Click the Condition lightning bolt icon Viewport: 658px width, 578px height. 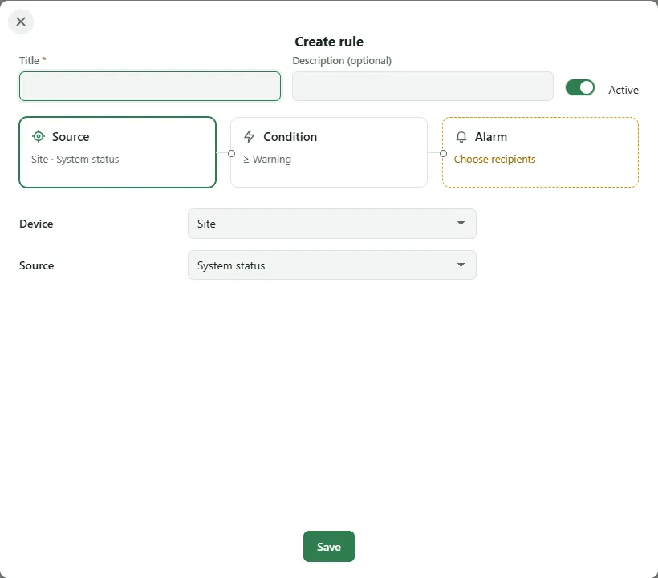250,136
